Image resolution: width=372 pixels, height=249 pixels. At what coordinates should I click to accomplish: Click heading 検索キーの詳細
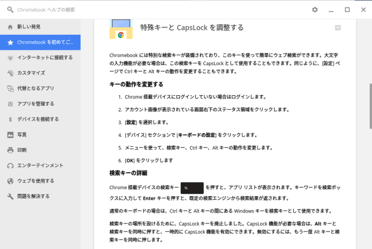pos(128,173)
